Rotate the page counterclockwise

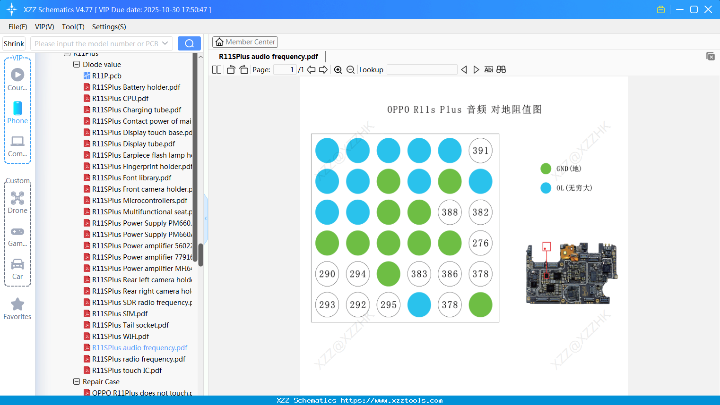pyautogui.click(x=231, y=70)
